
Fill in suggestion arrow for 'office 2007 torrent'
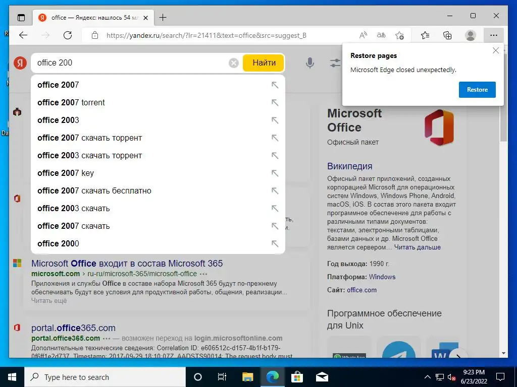point(275,103)
